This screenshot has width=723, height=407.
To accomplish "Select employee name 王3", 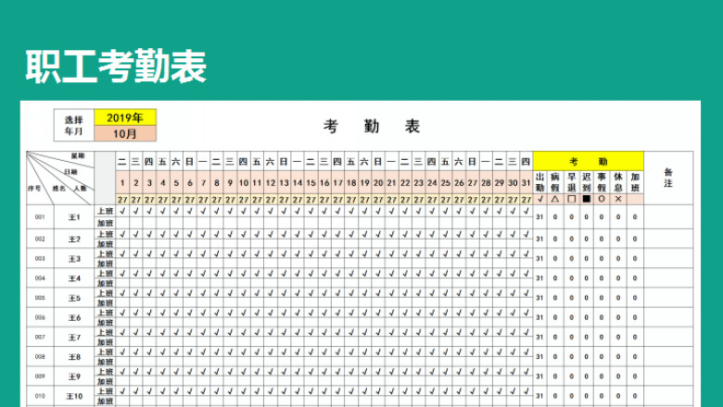I will point(74,258).
